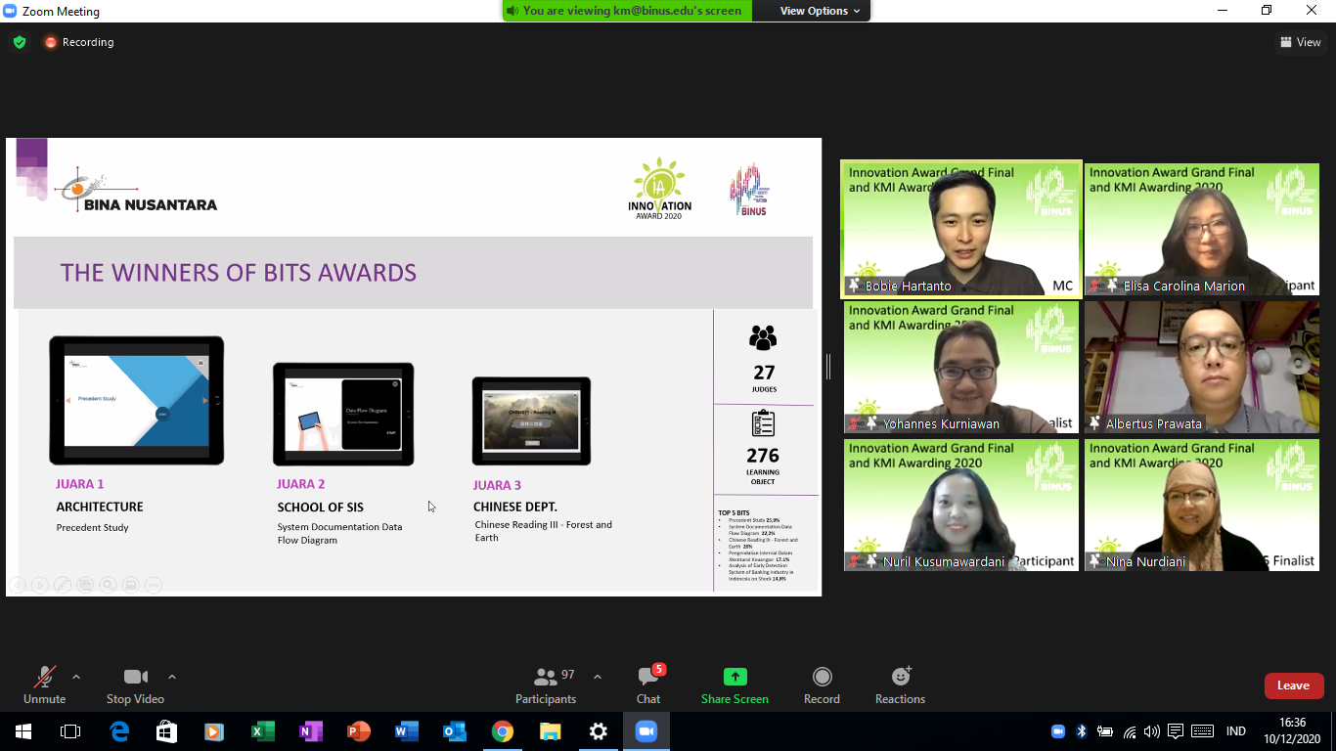Open Settings gear from the taskbar
The width and height of the screenshot is (1336, 751).
point(599,731)
